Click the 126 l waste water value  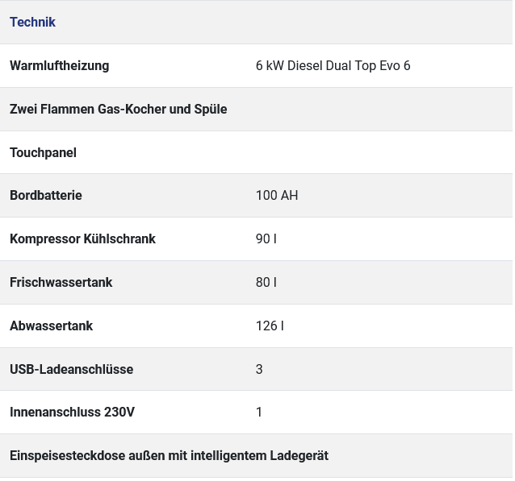click(x=270, y=326)
